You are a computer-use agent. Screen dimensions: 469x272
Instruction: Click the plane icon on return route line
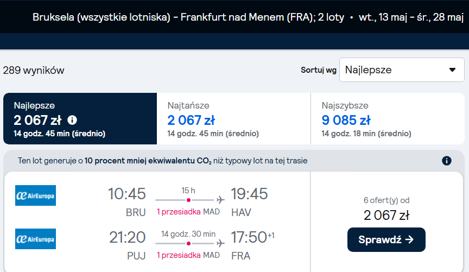pyautogui.click(x=220, y=243)
